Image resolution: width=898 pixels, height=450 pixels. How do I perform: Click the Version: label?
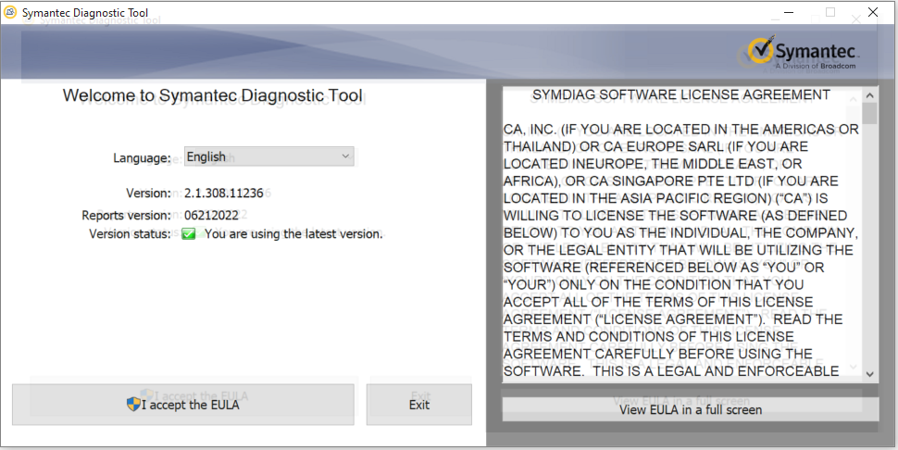click(149, 193)
